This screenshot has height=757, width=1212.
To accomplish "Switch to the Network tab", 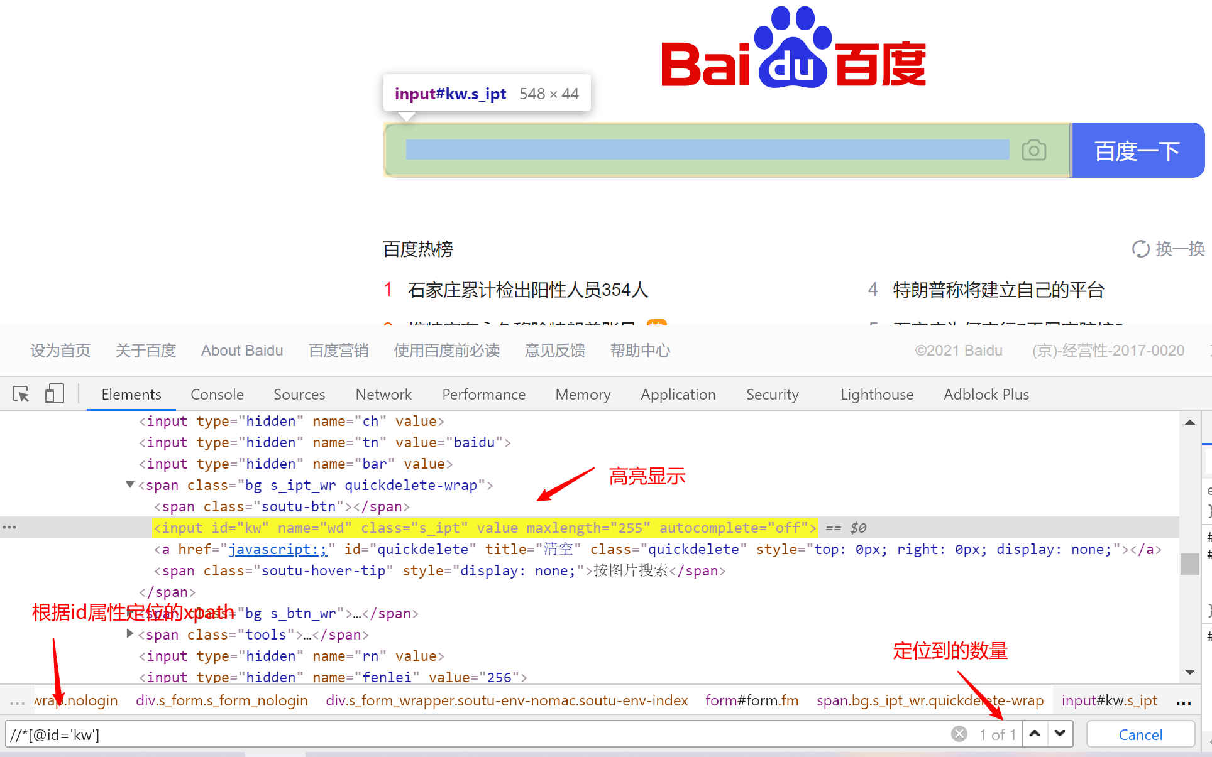I will click(x=383, y=395).
